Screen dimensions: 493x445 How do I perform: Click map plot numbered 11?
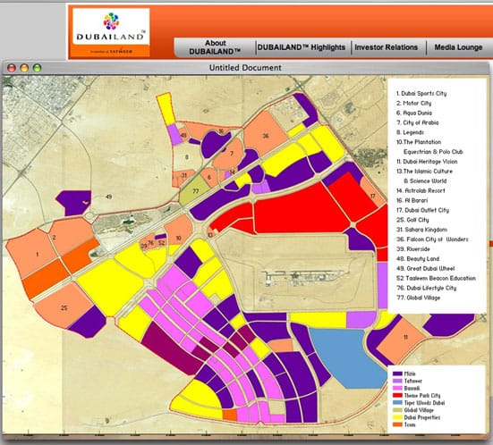click(405, 337)
